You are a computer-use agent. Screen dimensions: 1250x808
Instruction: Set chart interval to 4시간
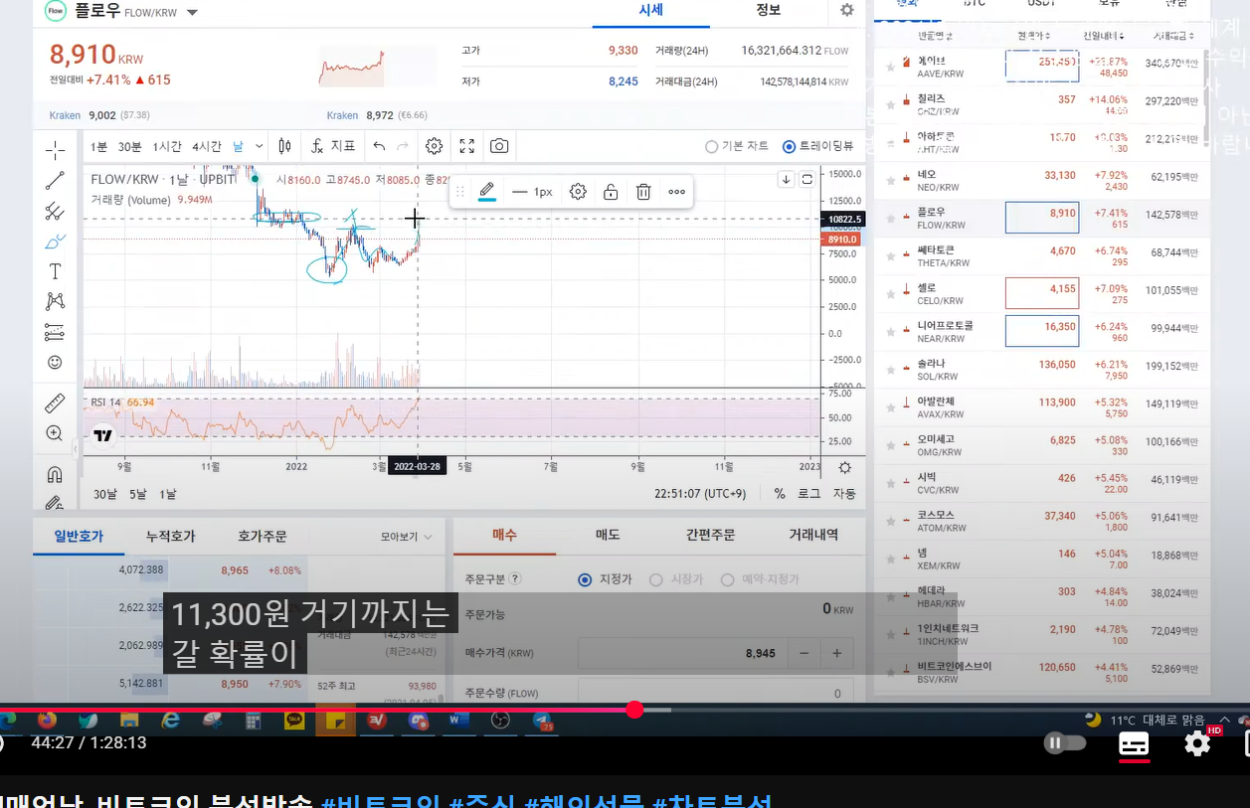point(208,147)
